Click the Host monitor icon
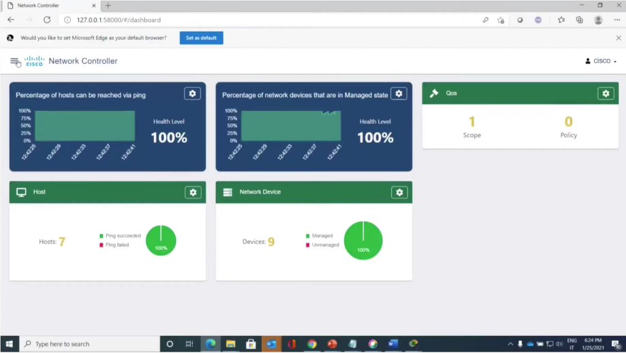This screenshot has width=626, height=353. point(21,192)
